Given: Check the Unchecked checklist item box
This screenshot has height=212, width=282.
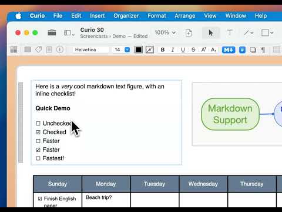Looking at the screenshot, I should click(x=38, y=123).
